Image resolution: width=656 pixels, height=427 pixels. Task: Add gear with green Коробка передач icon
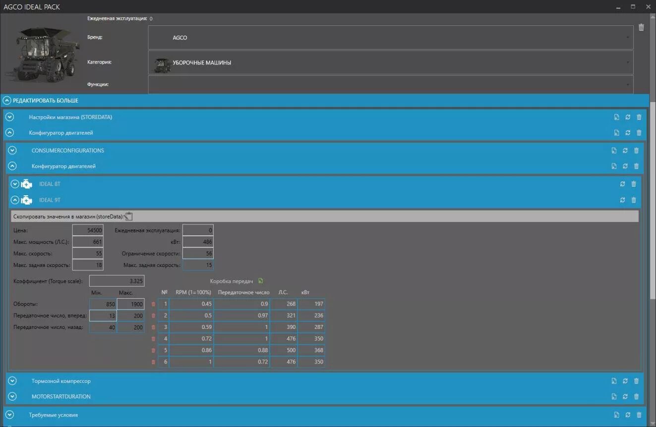coord(261,281)
